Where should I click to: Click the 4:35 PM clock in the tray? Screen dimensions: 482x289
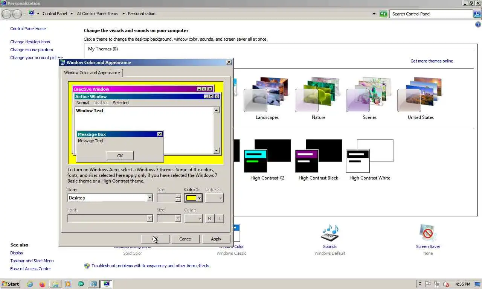[x=462, y=284]
